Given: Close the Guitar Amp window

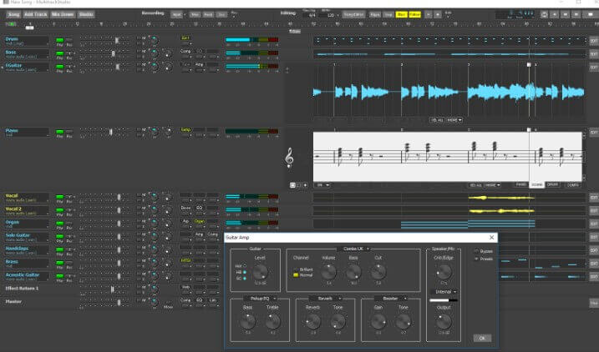Looking at the screenshot, I should tap(492, 237).
